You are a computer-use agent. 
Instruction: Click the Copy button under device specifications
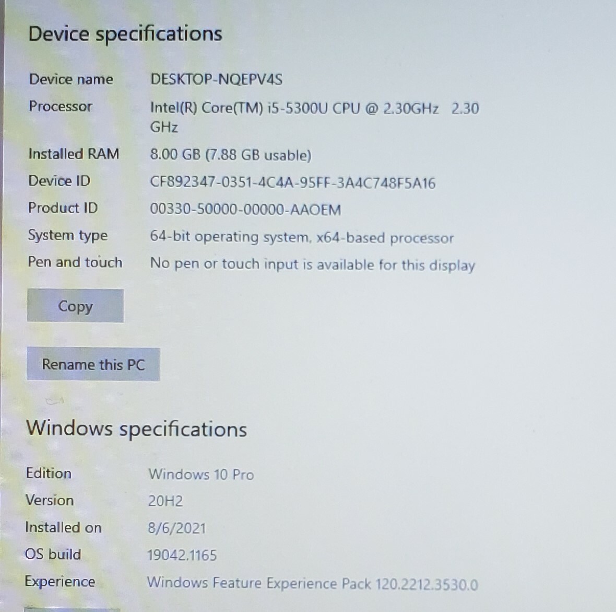pyautogui.click(x=75, y=306)
